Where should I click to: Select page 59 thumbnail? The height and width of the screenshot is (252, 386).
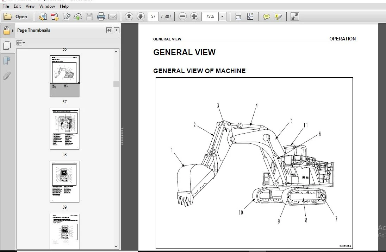[64, 181]
